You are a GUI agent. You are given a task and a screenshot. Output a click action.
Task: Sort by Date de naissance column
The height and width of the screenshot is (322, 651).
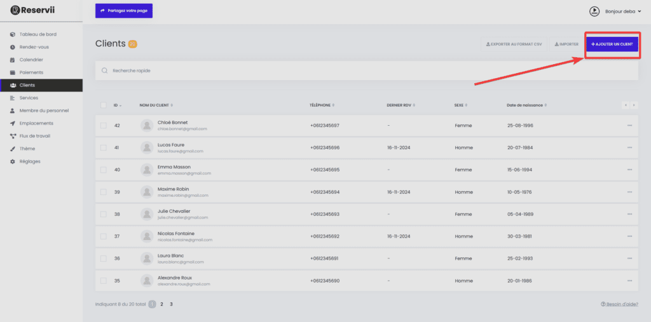pos(527,105)
